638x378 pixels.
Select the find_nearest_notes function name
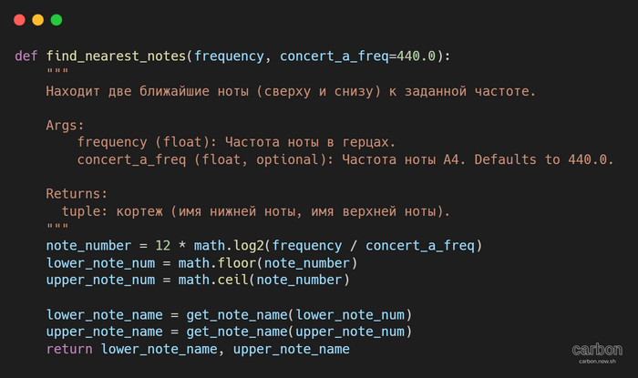click(116, 56)
